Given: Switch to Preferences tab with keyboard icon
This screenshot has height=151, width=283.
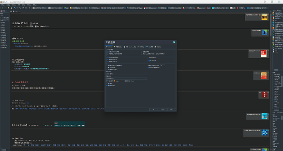Looking at the screenshot, I should [126, 47].
